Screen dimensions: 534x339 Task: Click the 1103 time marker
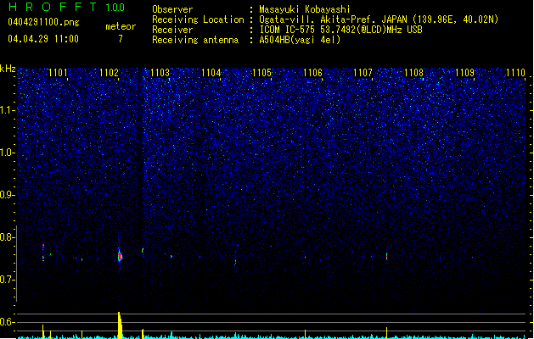point(160,73)
